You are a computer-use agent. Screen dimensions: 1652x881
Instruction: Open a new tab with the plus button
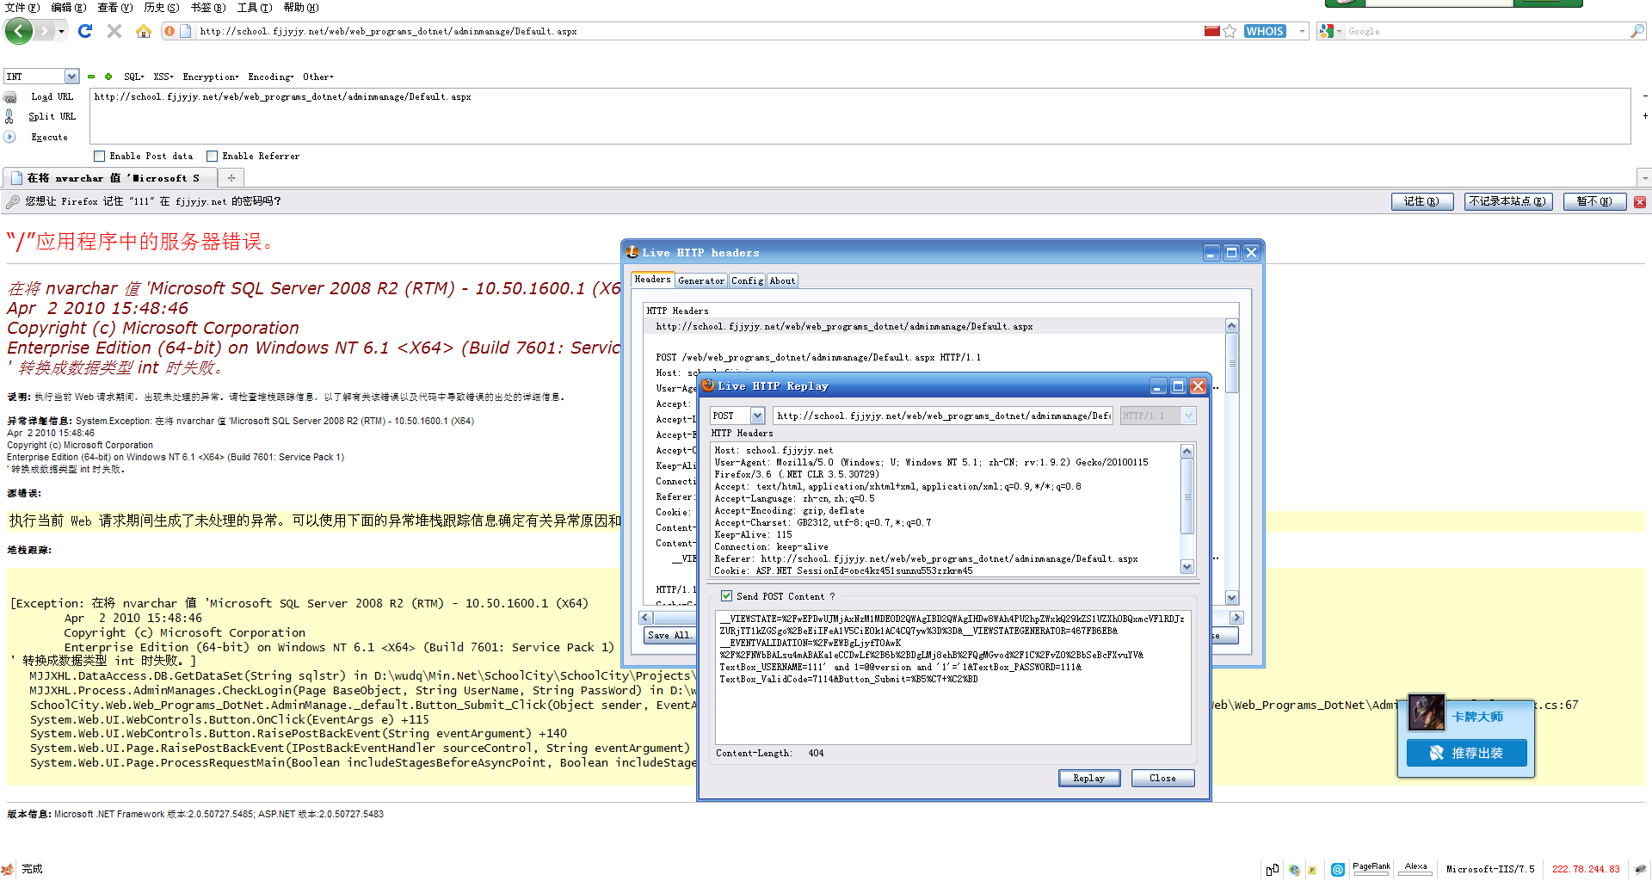[231, 178]
